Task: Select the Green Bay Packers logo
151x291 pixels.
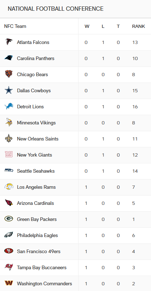Action: pos(9,219)
